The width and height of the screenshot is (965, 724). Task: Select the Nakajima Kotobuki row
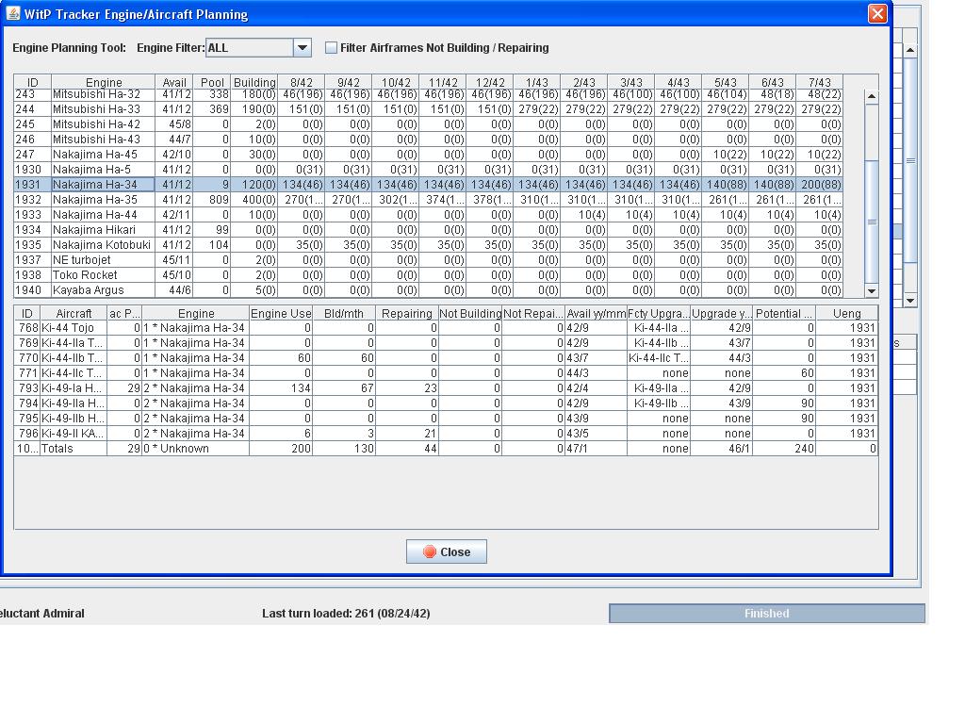click(x=429, y=245)
